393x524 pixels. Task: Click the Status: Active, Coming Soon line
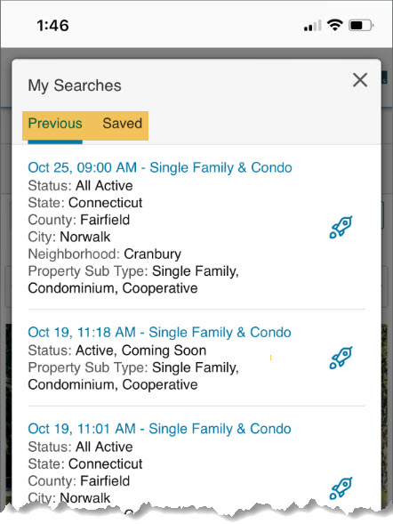click(117, 351)
